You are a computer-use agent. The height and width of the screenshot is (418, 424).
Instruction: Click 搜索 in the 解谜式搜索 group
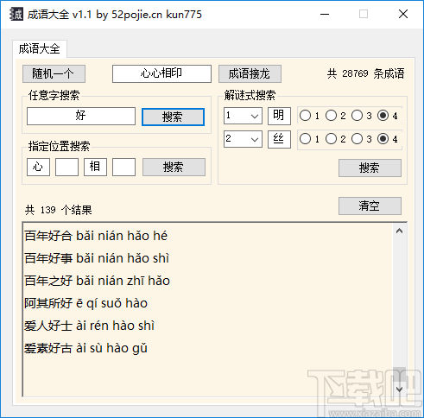pyautogui.click(x=370, y=168)
